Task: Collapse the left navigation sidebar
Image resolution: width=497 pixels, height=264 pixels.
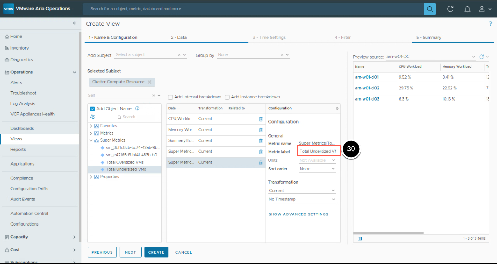Action: [x=74, y=23]
